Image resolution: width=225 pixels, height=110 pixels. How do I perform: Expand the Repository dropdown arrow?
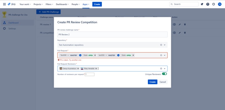coord(165,45)
